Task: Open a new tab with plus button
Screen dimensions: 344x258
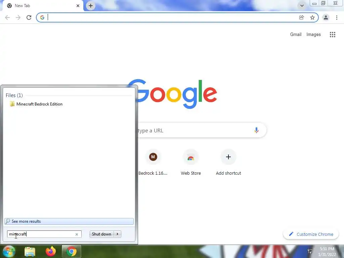Action: (x=91, y=6)
